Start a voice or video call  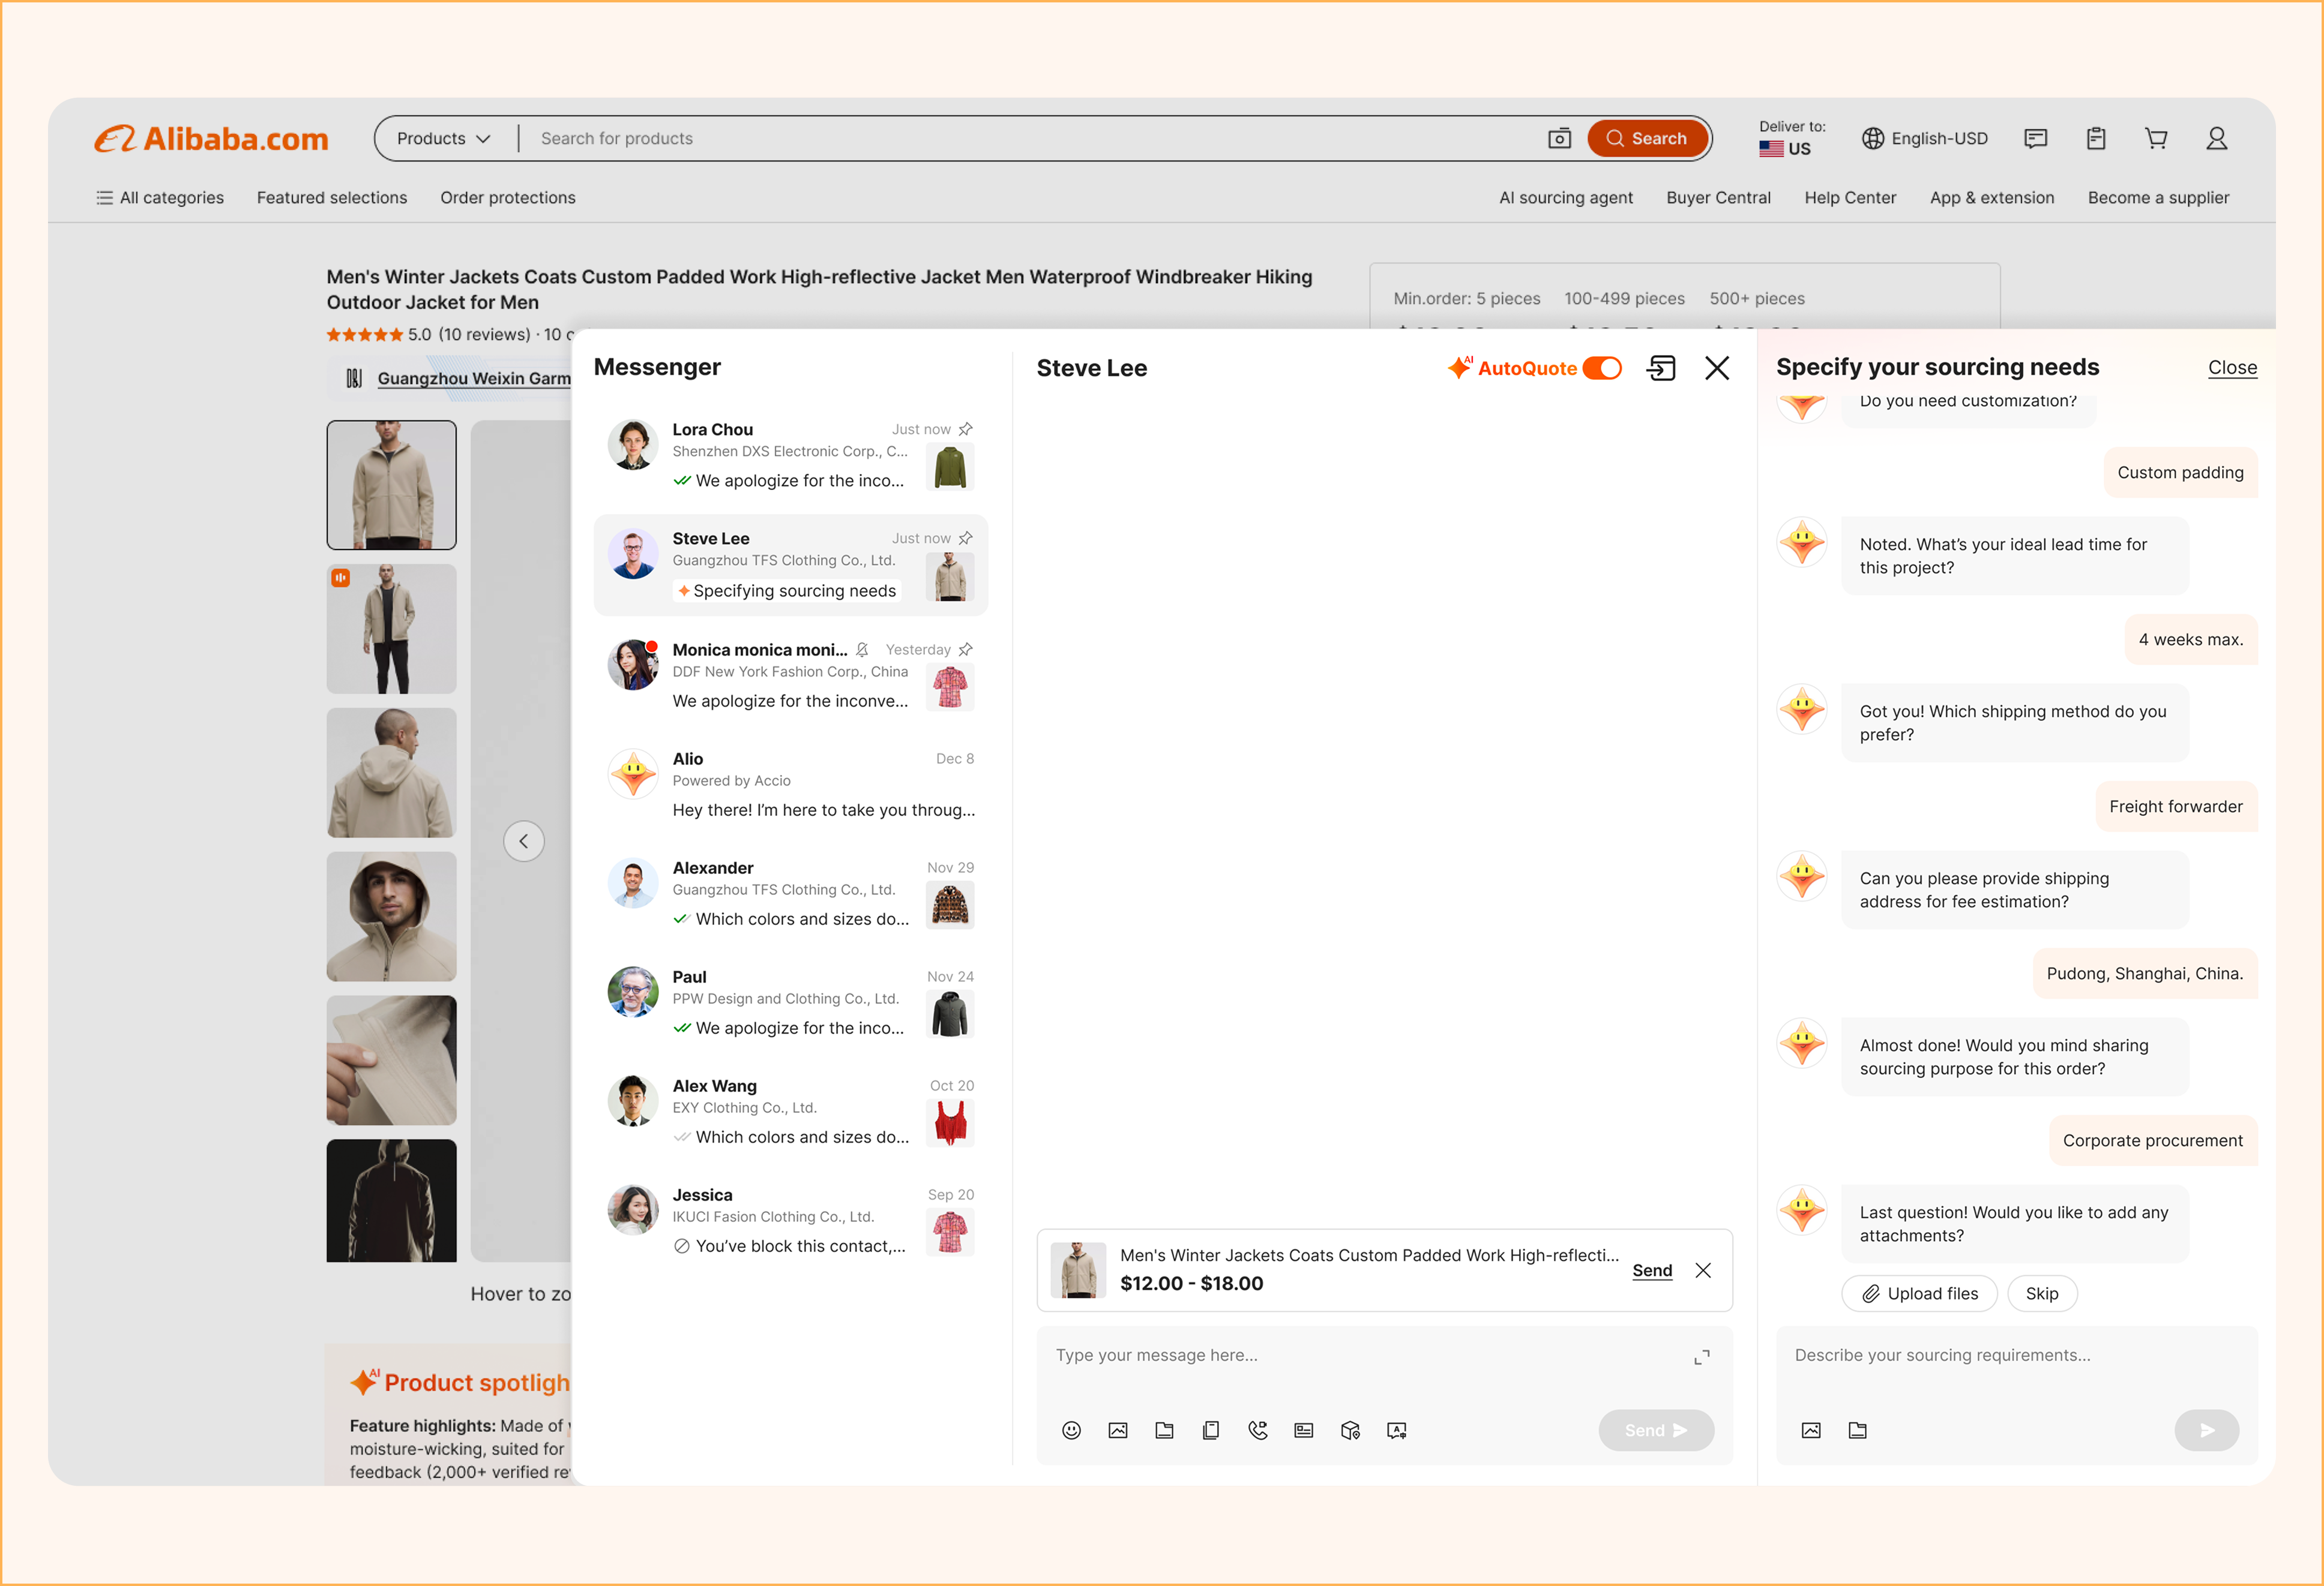(x=1257, y=1430)
